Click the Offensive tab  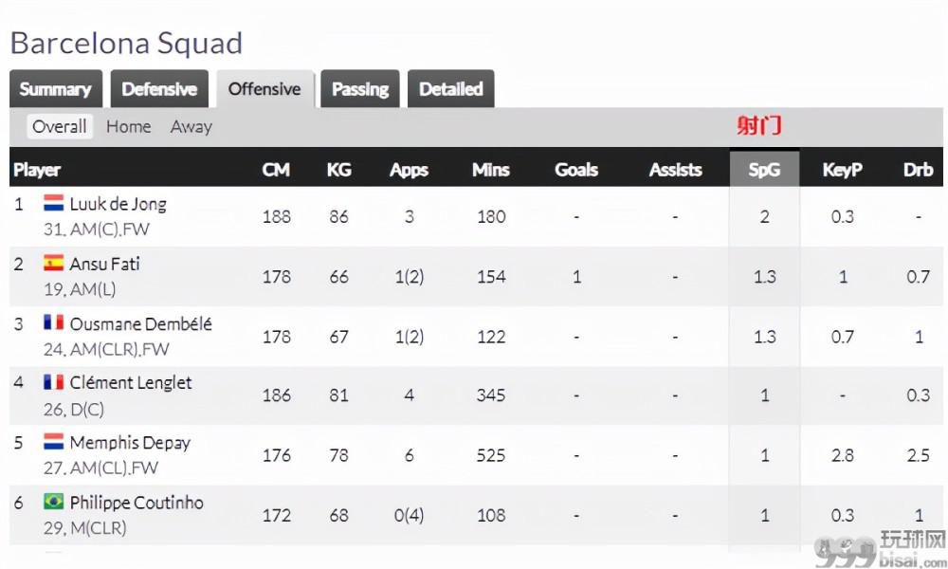(x=264, y=89)
